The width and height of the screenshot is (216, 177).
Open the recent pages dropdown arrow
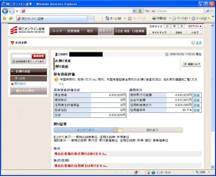[x=17, y=11]
